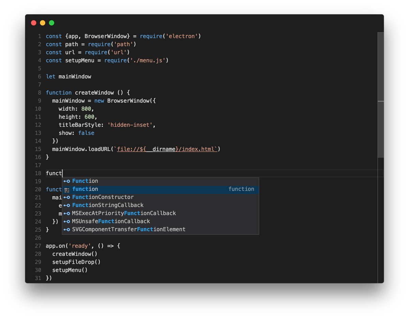Screen dimensions: 409x319
Task: Maximize the window with green button
Action: [x=51, y=23]
